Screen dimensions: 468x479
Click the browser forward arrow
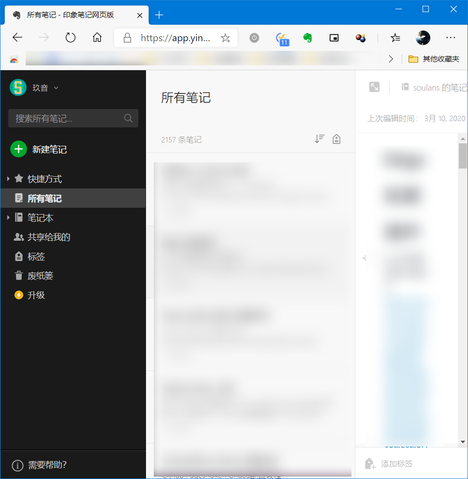point(44,38)
